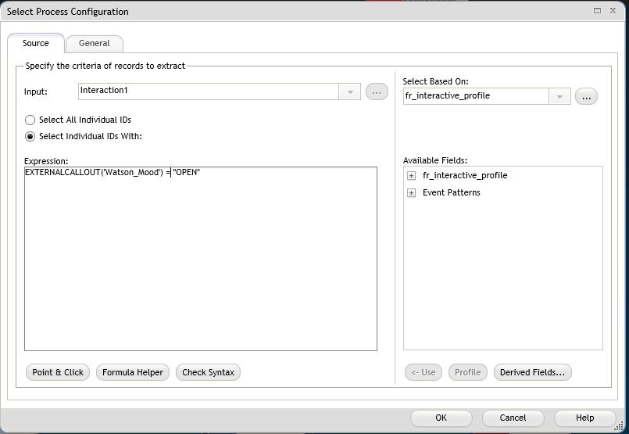
Task: Click the EXTERNALCALLOUT expression text
Action: point(113,172)
